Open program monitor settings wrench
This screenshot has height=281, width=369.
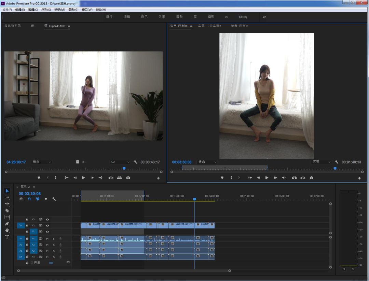tap(337, 162)
